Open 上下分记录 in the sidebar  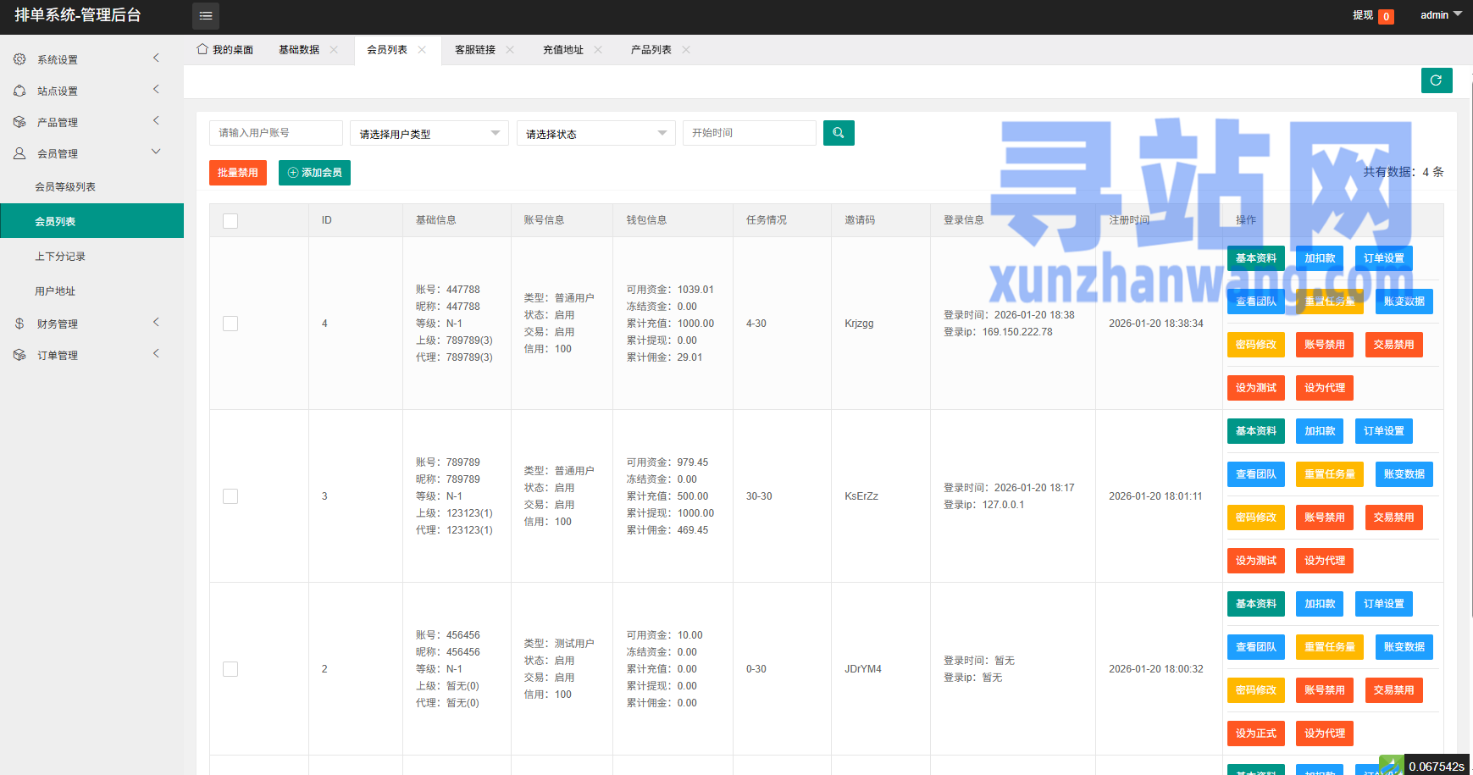click(60, 257)
